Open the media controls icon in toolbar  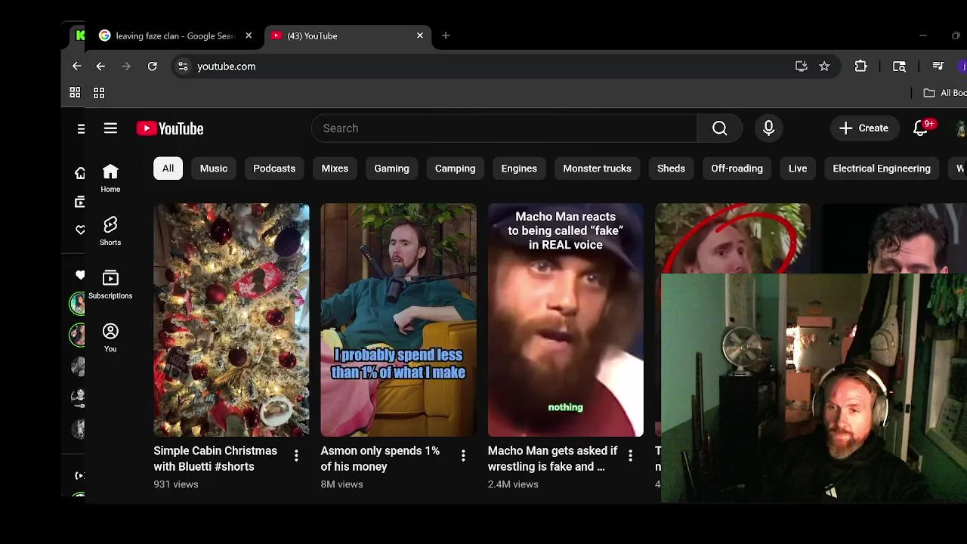pyautogui.click(x=938, y=66)
